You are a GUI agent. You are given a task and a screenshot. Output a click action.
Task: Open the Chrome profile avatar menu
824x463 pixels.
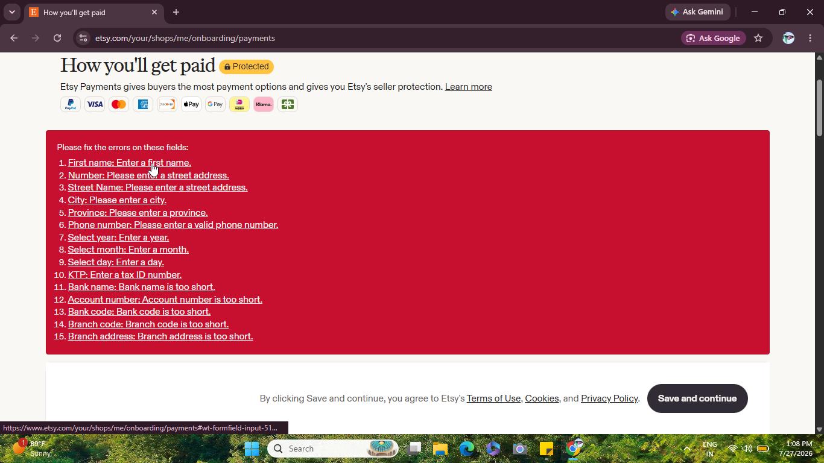pyautogui.click(x=788, y=38)
